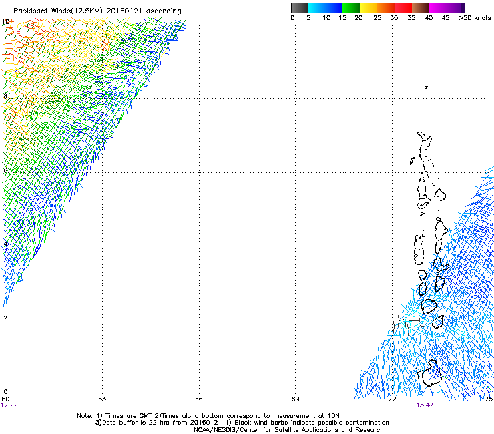Click the 'Note: 1) Times are GMT' footnote line
Screen dimensions: 494x434
click(208, 416)
